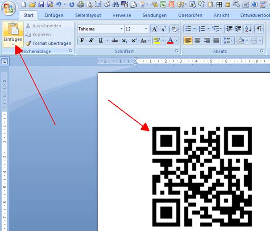Decrease paragraph indent
270x231 pixels.
(229, 29)
